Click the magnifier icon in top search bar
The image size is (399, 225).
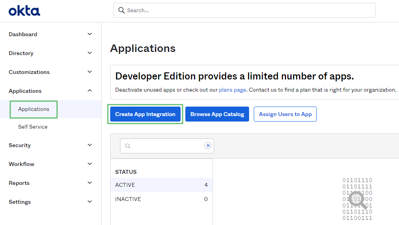(x=121, y=10)
